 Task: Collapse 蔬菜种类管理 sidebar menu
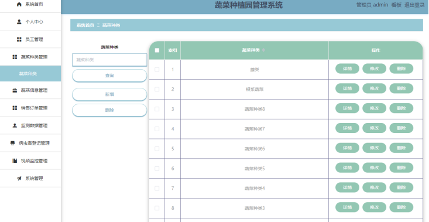click(30, 57)
